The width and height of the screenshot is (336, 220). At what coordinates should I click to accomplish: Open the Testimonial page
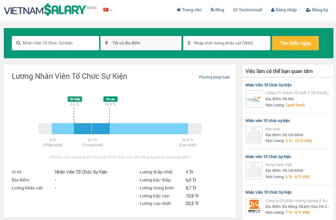tap(248, 10)
